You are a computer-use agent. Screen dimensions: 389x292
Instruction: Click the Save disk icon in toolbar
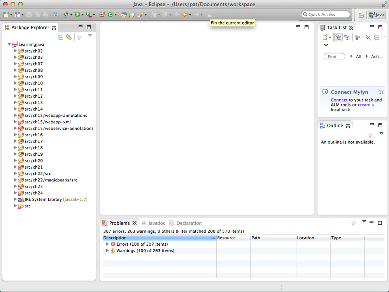(x=29, y=15)
